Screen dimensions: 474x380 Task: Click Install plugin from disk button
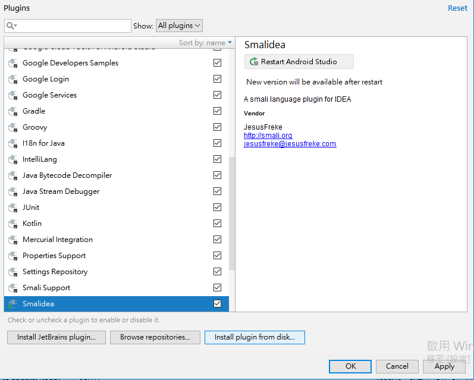255,337
